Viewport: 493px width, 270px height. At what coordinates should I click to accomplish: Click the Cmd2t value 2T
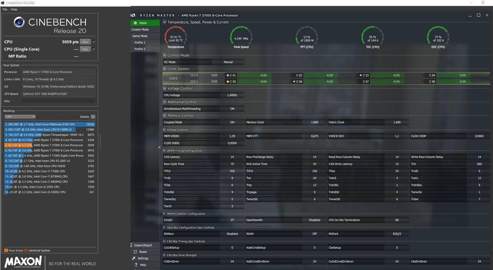pyautogui.click(x=232, y=220)
